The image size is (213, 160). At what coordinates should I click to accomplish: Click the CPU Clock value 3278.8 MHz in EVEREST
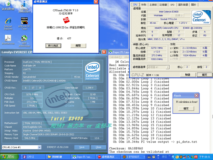tap(32, 94)
